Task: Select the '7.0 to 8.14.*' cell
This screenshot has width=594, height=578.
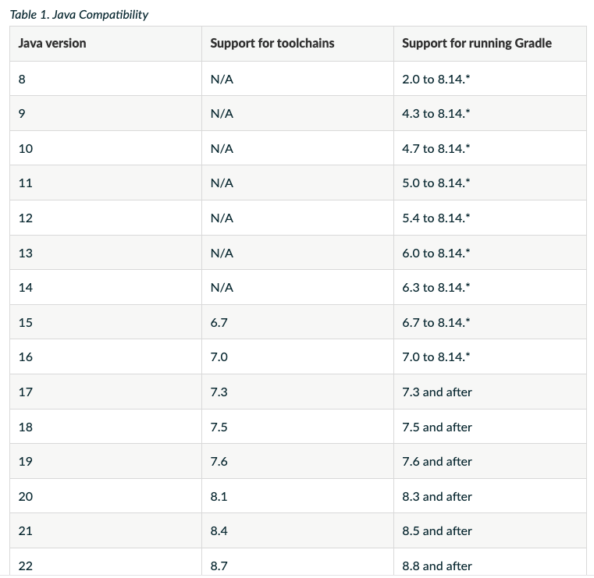Action: [436, 357]
